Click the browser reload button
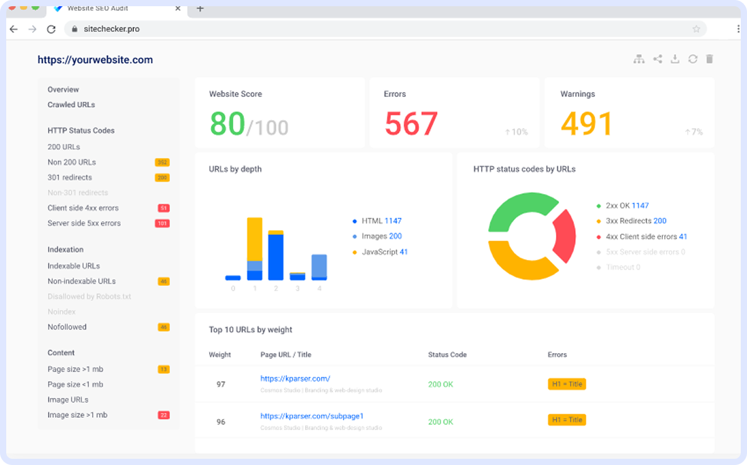 [x=52, y=29]
